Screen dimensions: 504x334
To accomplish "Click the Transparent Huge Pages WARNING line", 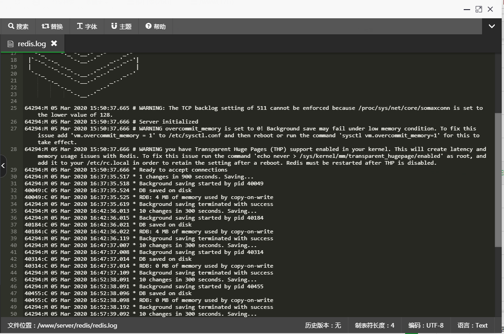I will [x=255, y=156].
